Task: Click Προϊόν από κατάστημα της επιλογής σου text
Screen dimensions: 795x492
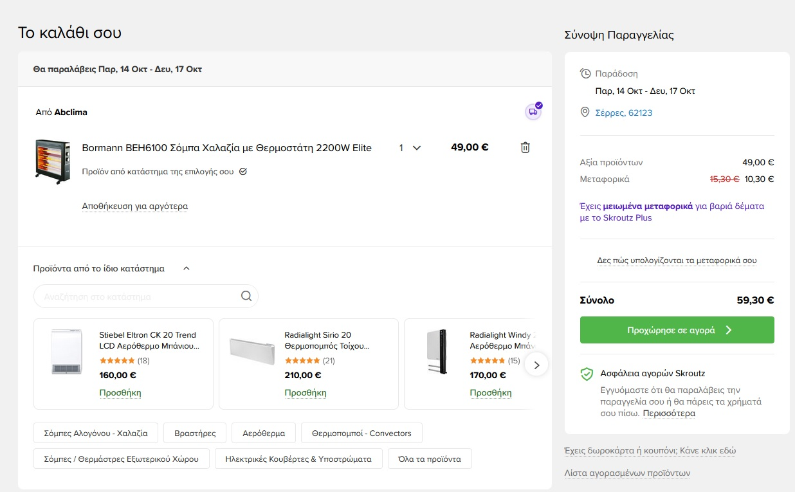Action: point(158,172)
